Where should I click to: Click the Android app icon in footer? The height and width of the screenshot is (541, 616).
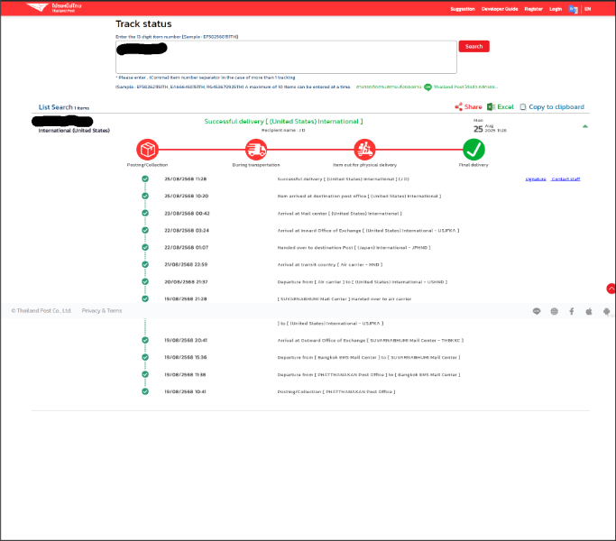606,311
